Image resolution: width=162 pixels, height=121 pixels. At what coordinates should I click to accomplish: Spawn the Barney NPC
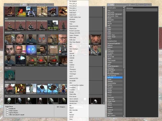coord(21,39)
